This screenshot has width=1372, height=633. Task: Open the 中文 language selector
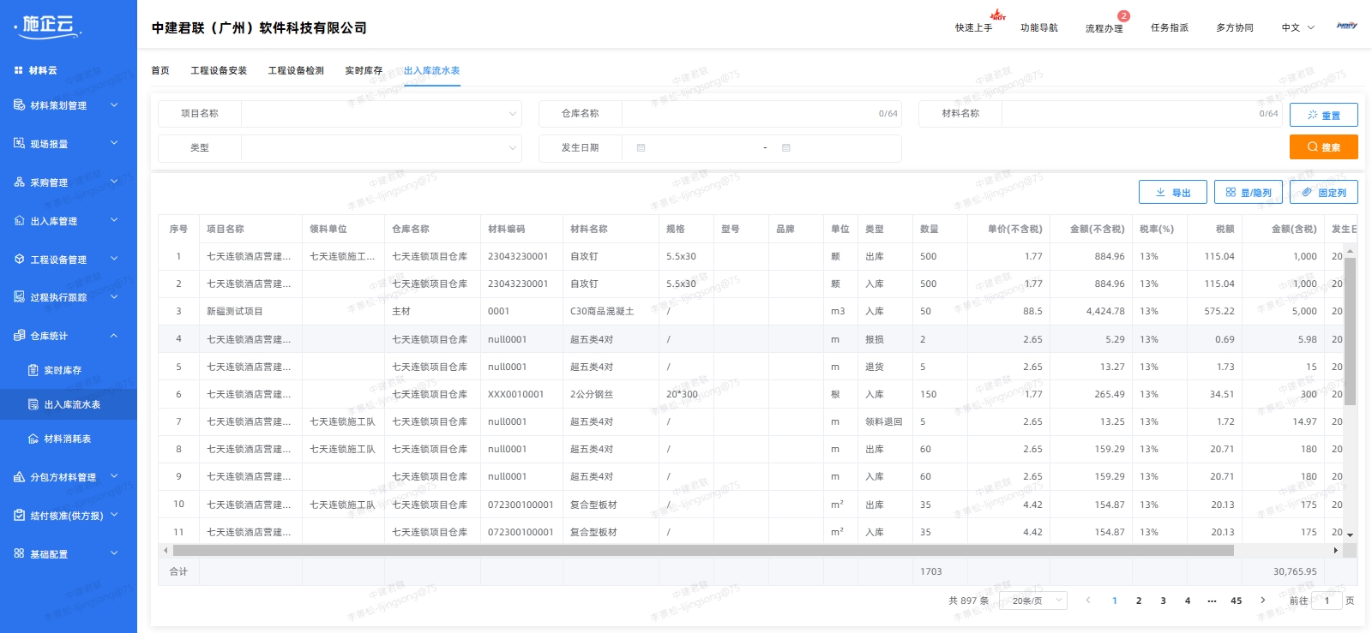pos(1297,27)
